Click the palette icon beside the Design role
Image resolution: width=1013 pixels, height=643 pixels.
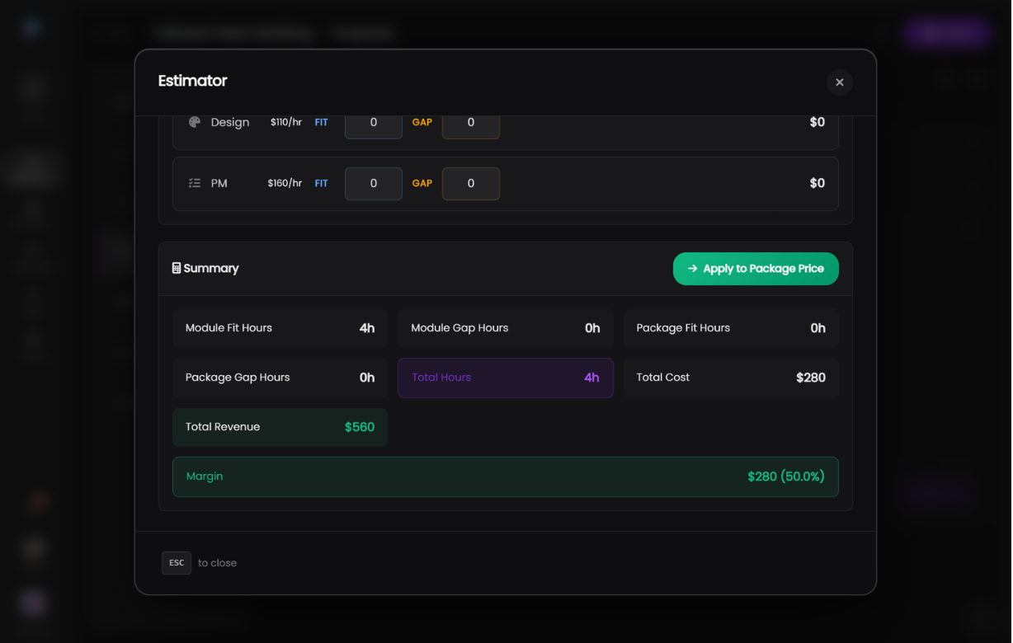(x=194, y=121)
